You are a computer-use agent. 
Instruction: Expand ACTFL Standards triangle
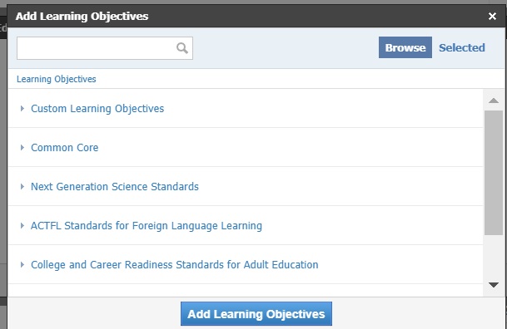(22, 225)
